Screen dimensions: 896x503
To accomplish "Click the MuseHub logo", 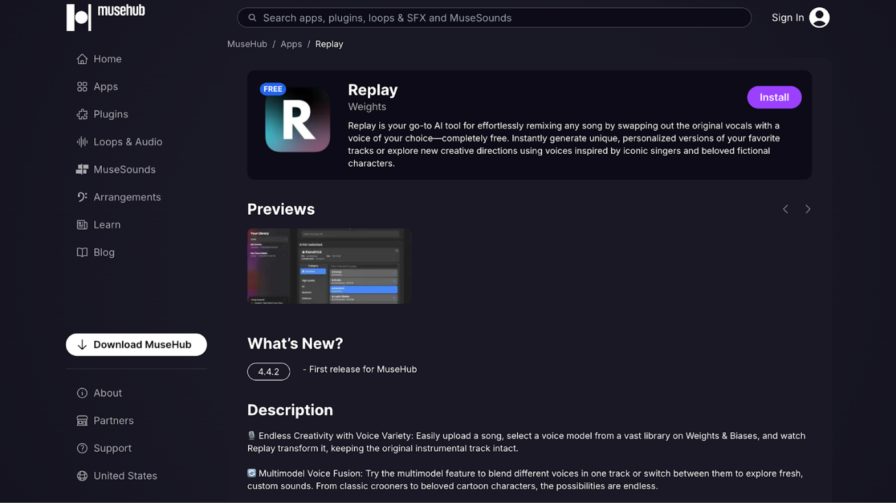I will click(106, 17).
